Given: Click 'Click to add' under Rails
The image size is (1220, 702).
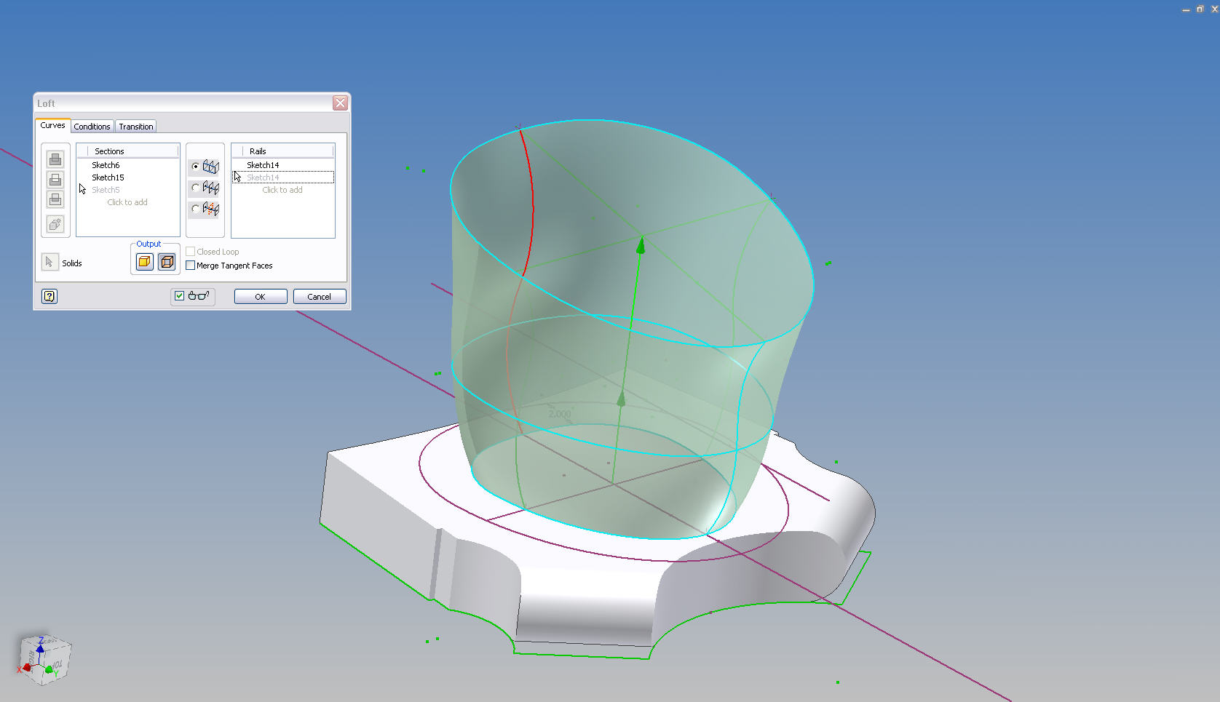Looking at the screenshot, I should (282, 190).
